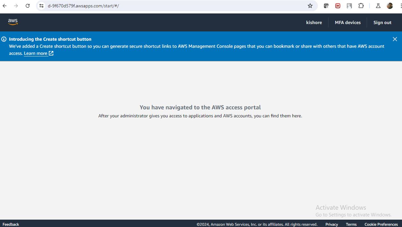The image size is (402, 227).
Task: Go back to the previous page
Action: point(5,6)
